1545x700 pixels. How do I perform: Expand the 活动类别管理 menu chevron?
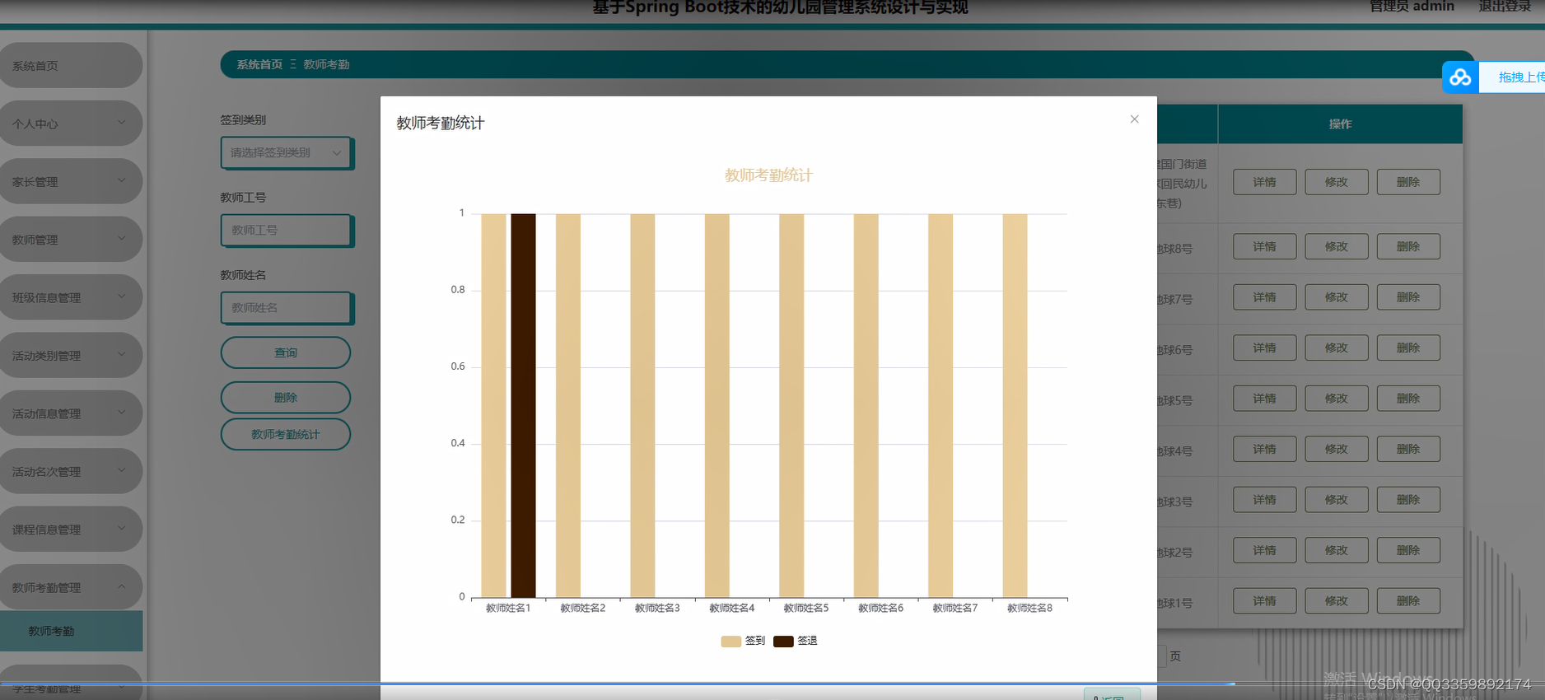tap(122, 354)
